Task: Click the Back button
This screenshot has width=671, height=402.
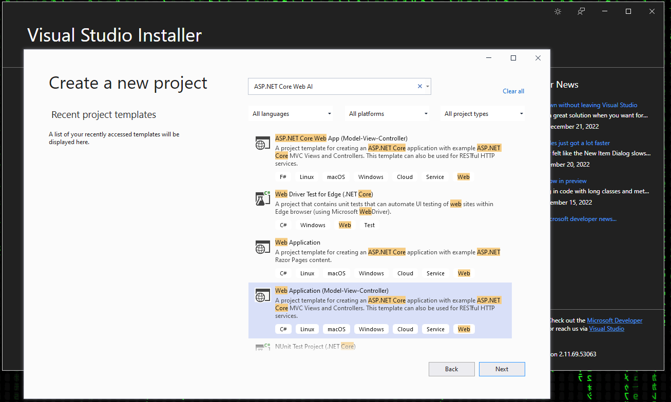Action: point(451,369)
